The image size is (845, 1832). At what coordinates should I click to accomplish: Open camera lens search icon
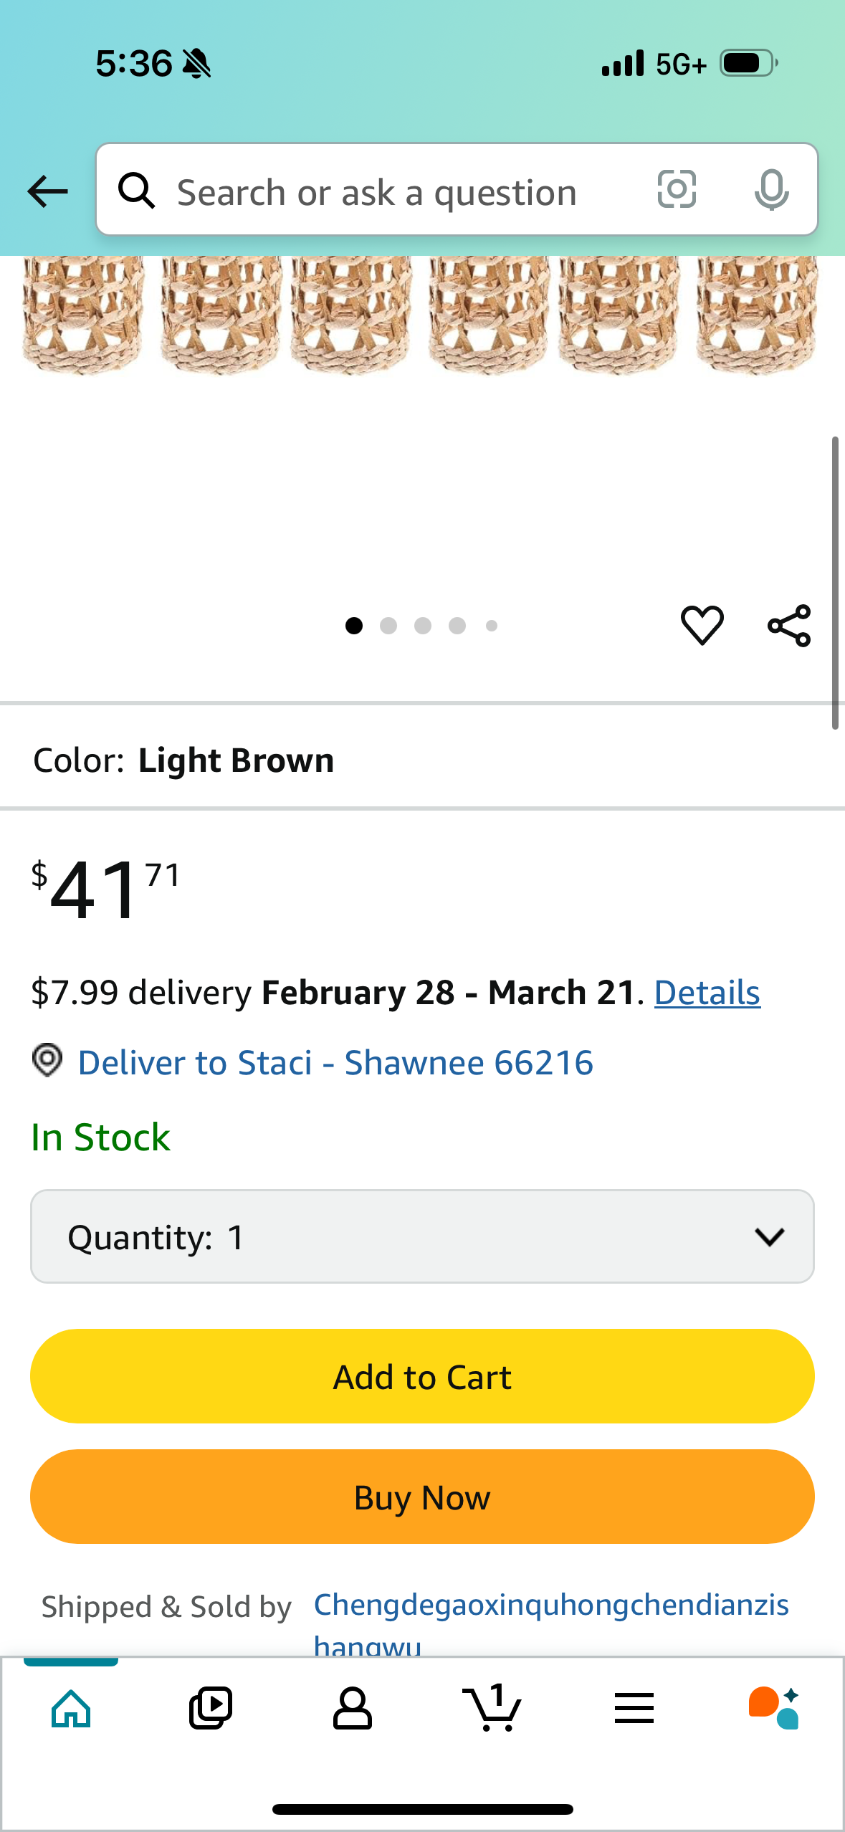click(x=677, y=190)
